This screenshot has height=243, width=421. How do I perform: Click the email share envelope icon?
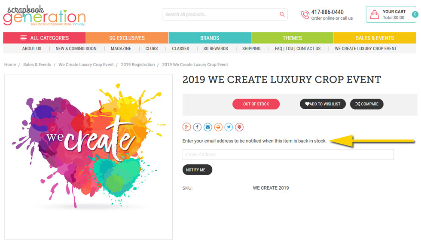[207, 127]
